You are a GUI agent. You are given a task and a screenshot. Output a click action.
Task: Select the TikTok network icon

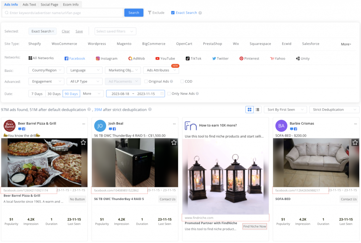pos(188,58)
